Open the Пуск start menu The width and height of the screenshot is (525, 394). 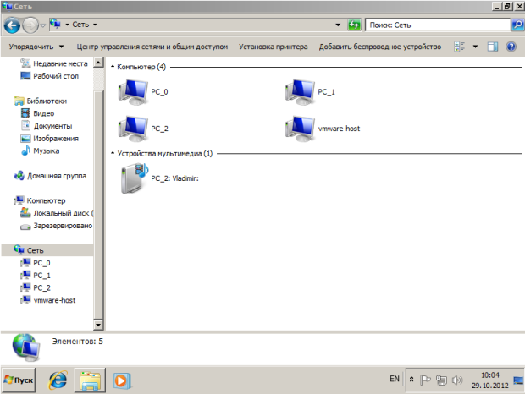[19, 380]
